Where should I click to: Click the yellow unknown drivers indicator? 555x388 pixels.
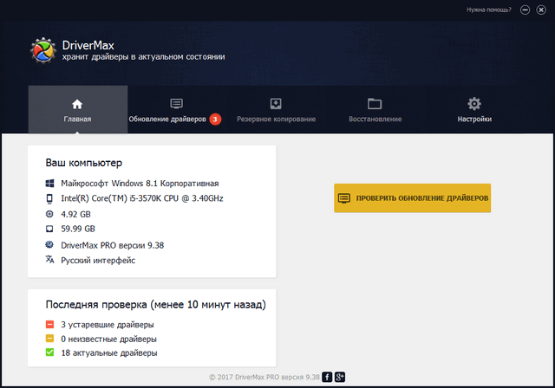pos(49,339)
